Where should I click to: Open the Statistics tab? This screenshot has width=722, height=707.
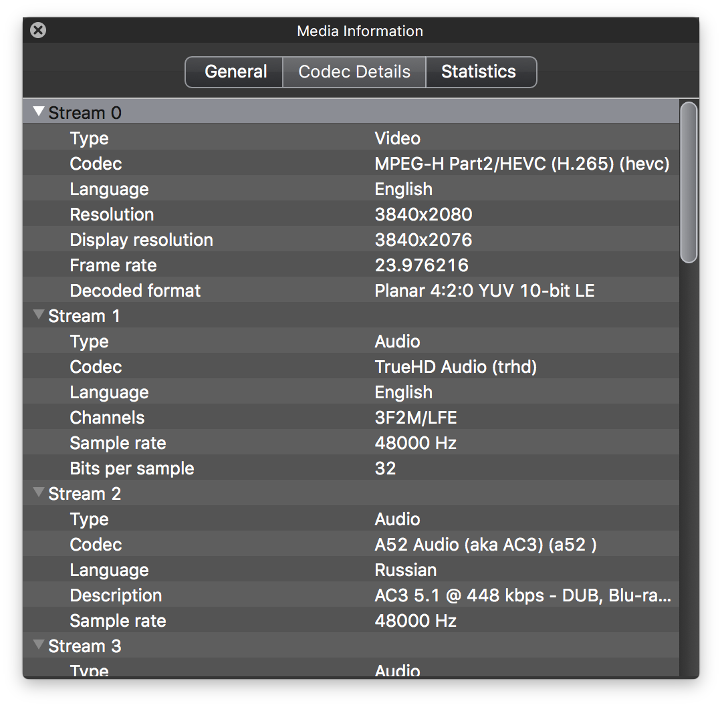[x=479, y=72]
